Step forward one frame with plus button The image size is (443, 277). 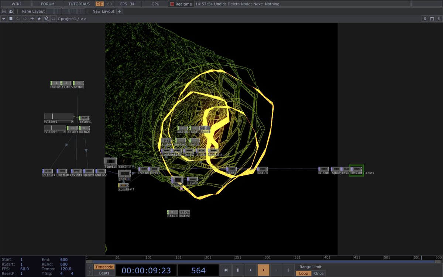point(288,270)
